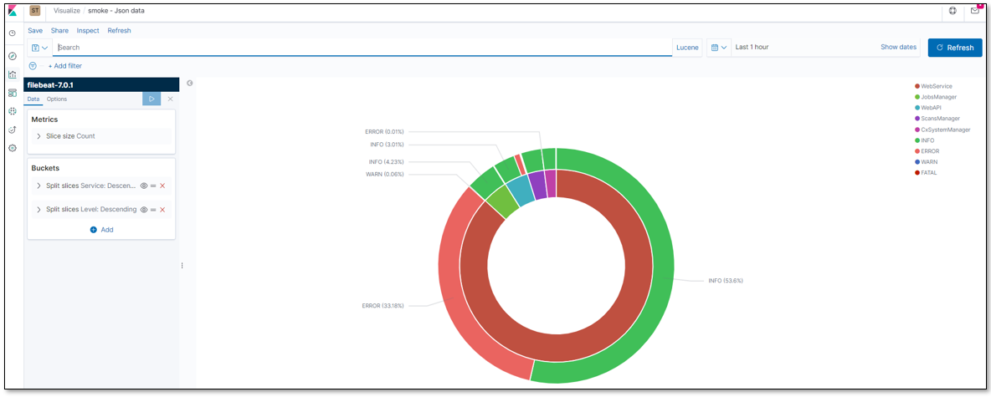Click the WebAPI inner slice

pos(521,190)
